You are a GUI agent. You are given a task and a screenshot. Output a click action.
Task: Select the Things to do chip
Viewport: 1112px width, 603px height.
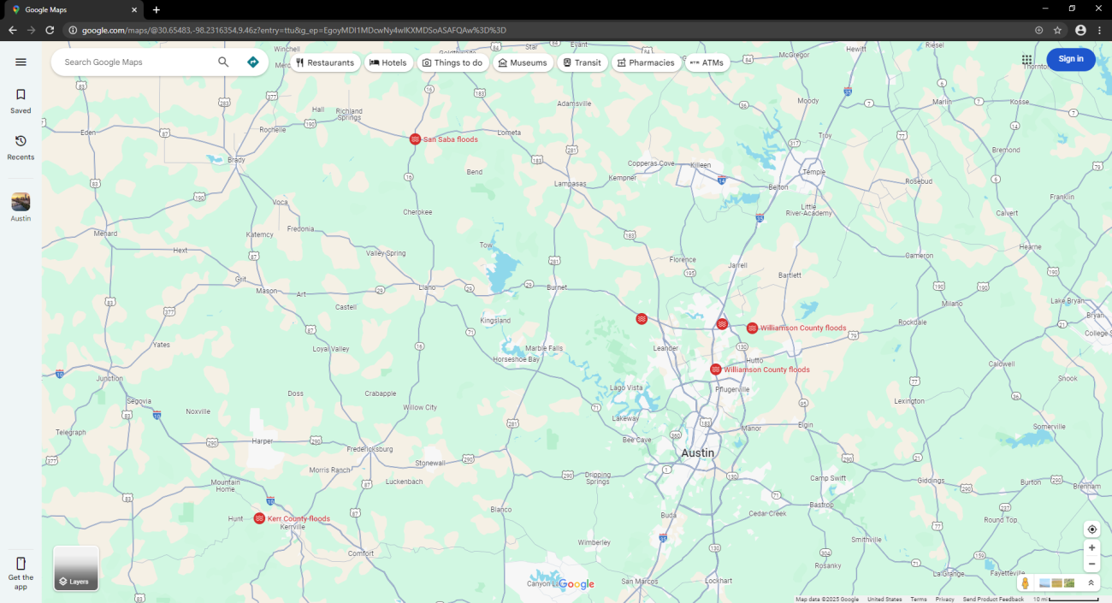coord(452,62)
